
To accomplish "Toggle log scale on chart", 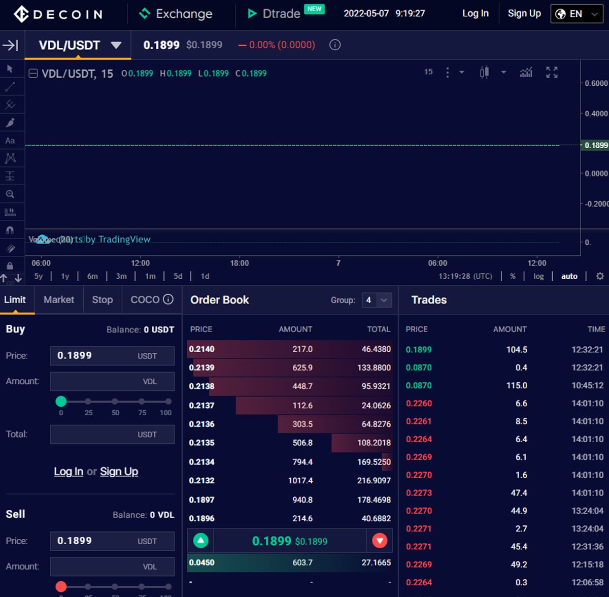I will tap(538, 276).
